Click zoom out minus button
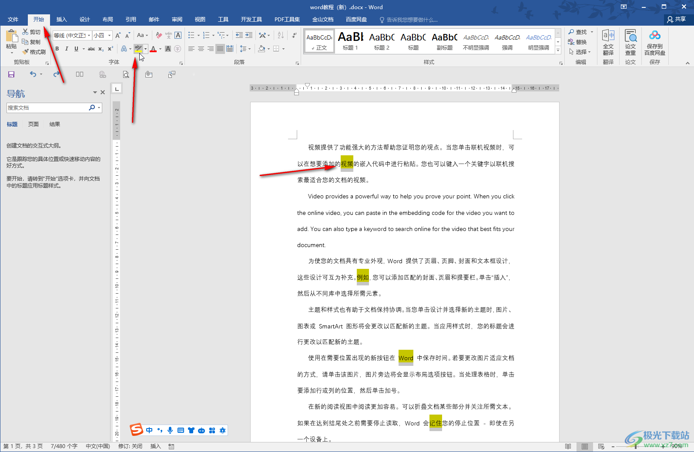694x452 pixels. click(x=613, y=446)
